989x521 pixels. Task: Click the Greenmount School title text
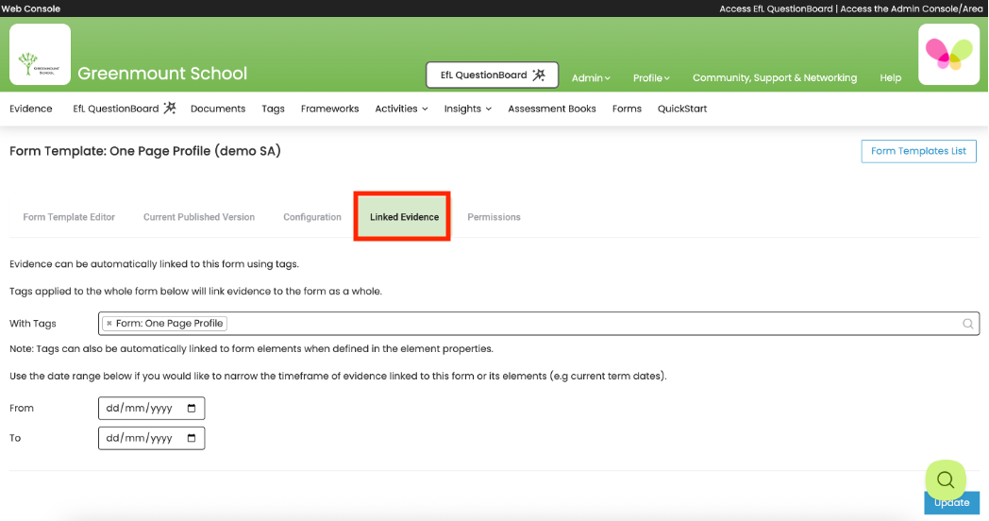tap(162, 74)
